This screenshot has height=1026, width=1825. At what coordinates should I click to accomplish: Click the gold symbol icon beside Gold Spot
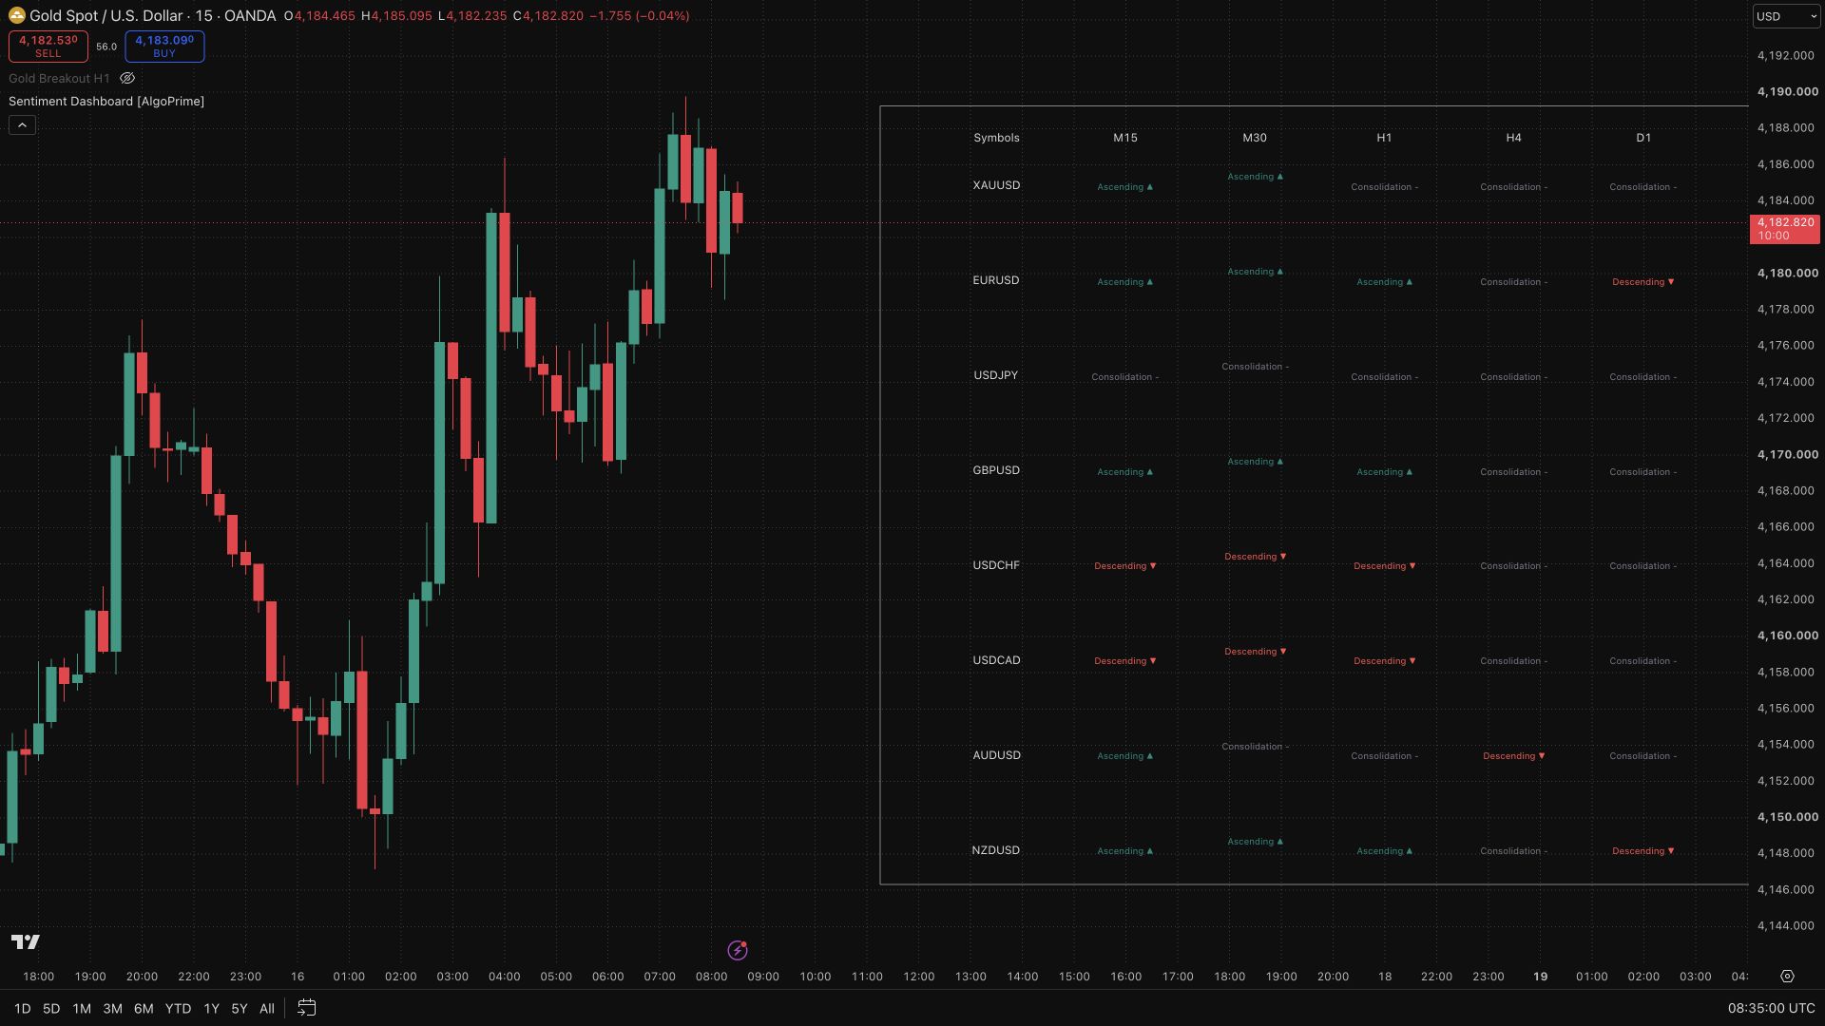tap(16, 15)
